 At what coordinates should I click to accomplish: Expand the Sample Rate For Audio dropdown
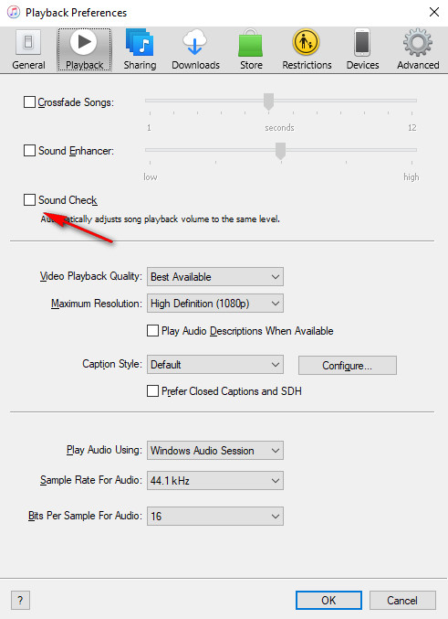tap(215, 480)
